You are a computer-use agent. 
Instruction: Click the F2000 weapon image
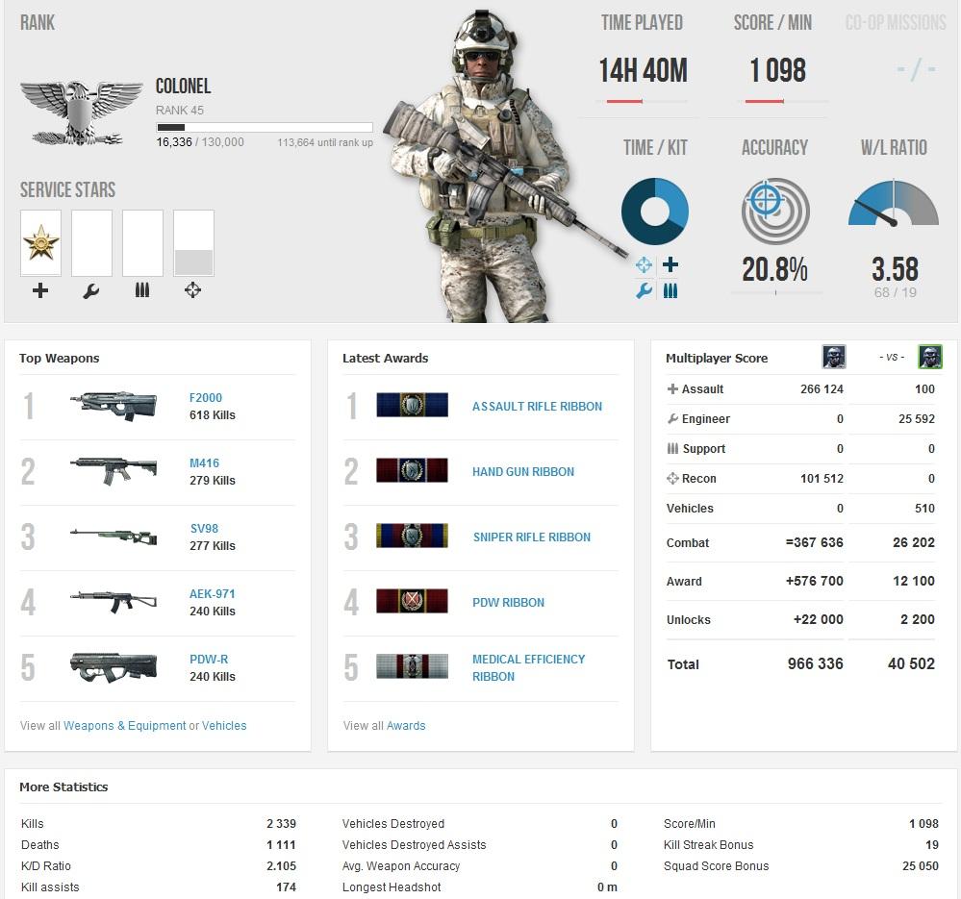pos(114,407)
